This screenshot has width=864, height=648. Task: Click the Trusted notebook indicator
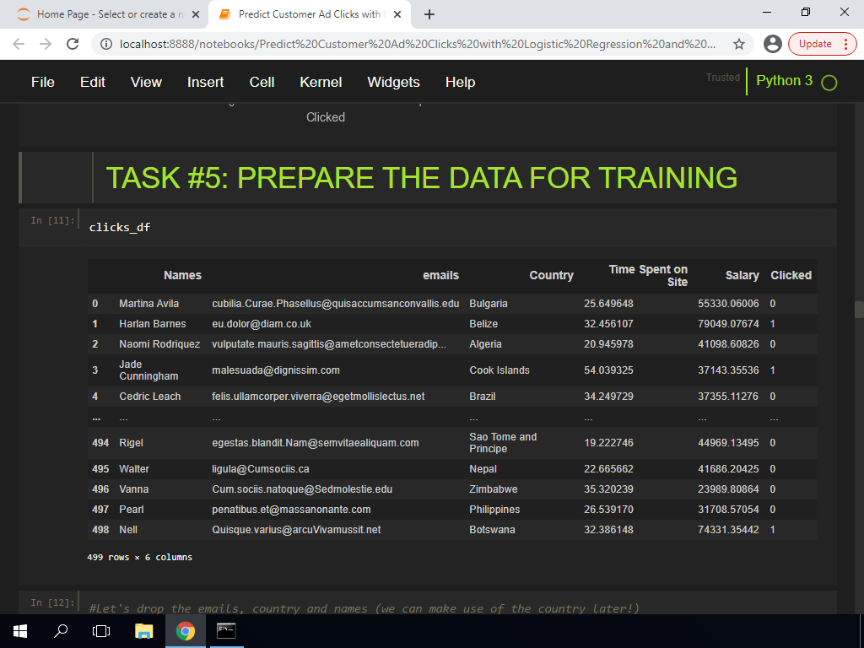click(723, 78)
